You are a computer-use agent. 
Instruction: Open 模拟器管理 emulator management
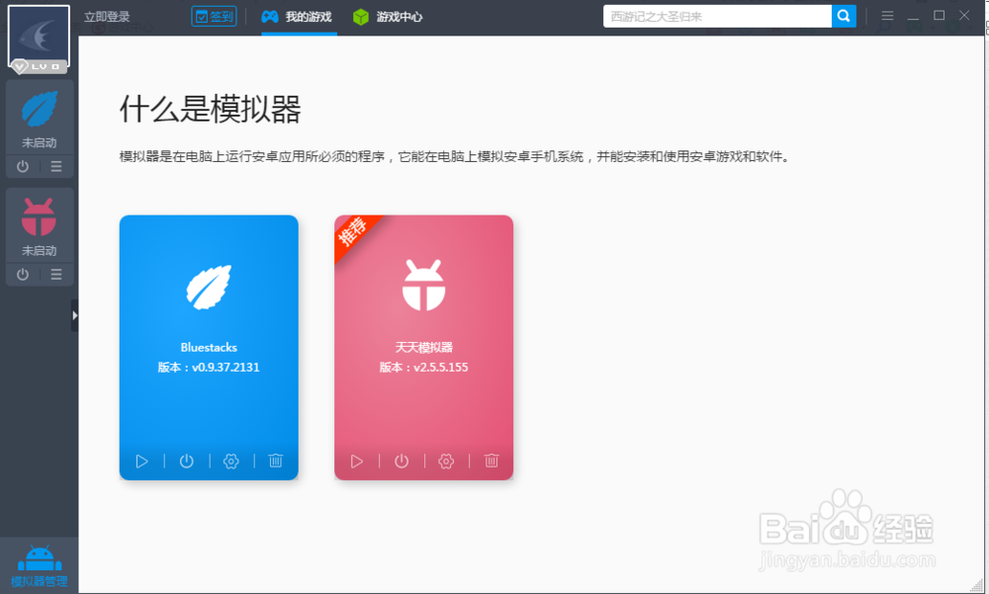[x=40, y=565]
